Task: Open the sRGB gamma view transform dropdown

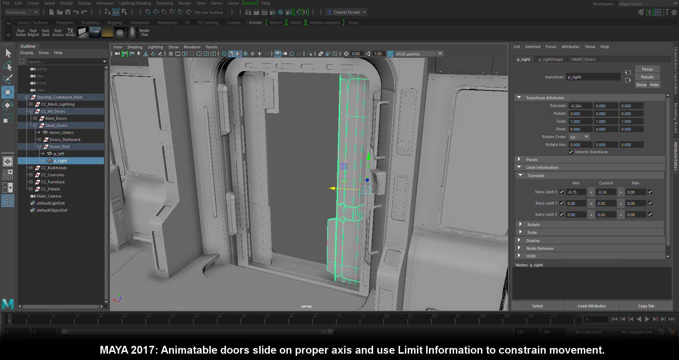Action: 419,54
